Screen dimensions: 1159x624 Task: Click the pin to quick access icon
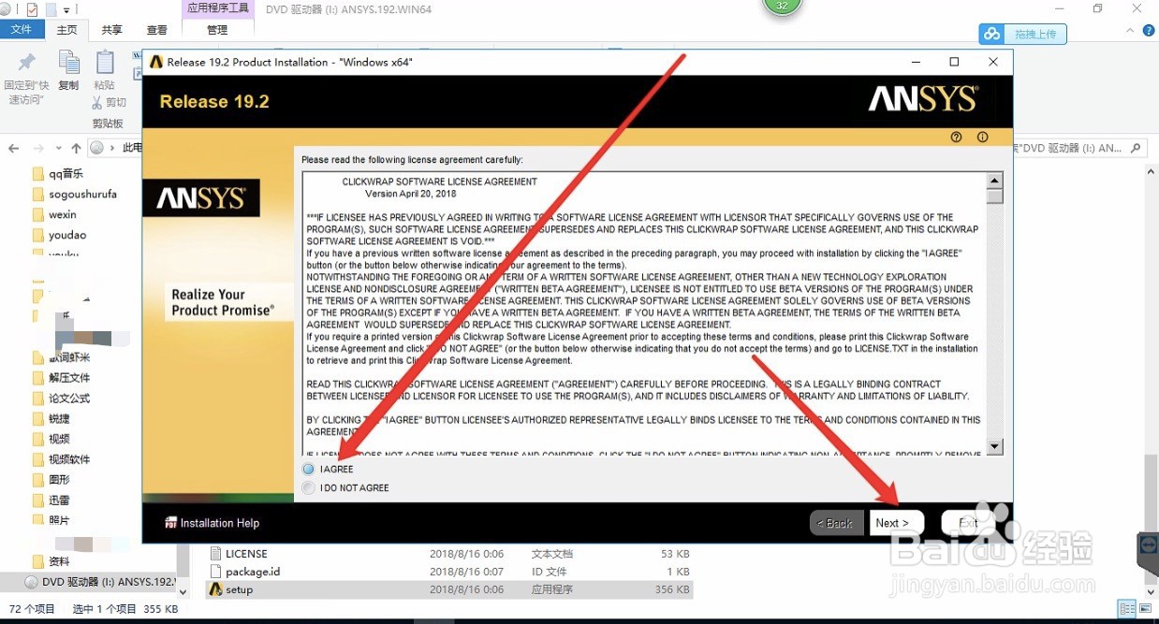click(x=27, y=63)
